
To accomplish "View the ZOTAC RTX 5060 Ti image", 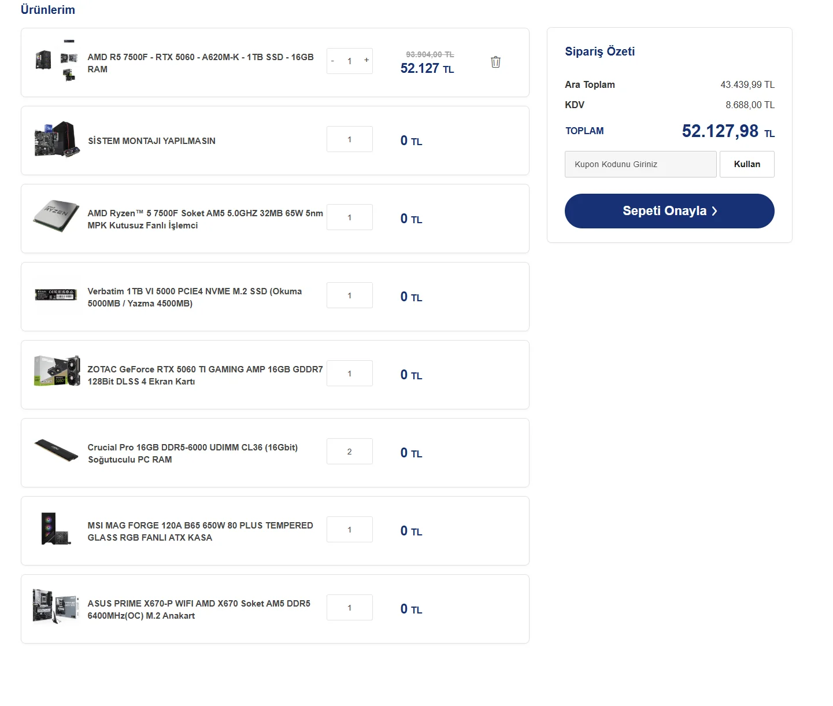I will point(57,371).
